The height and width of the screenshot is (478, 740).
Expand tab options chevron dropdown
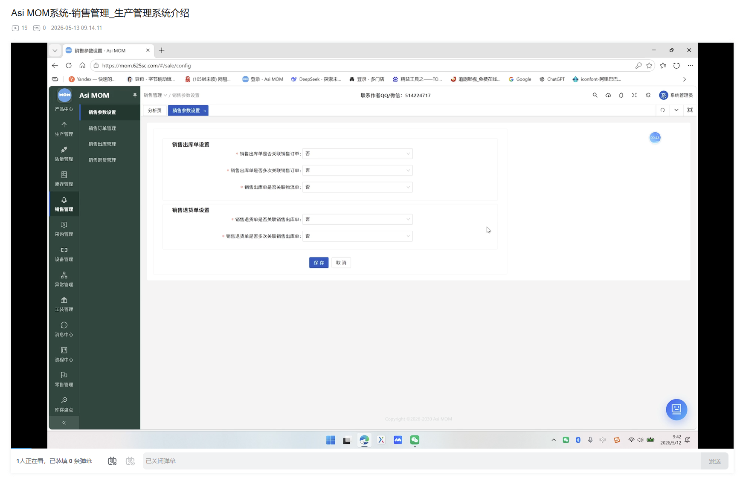point(676,110)
